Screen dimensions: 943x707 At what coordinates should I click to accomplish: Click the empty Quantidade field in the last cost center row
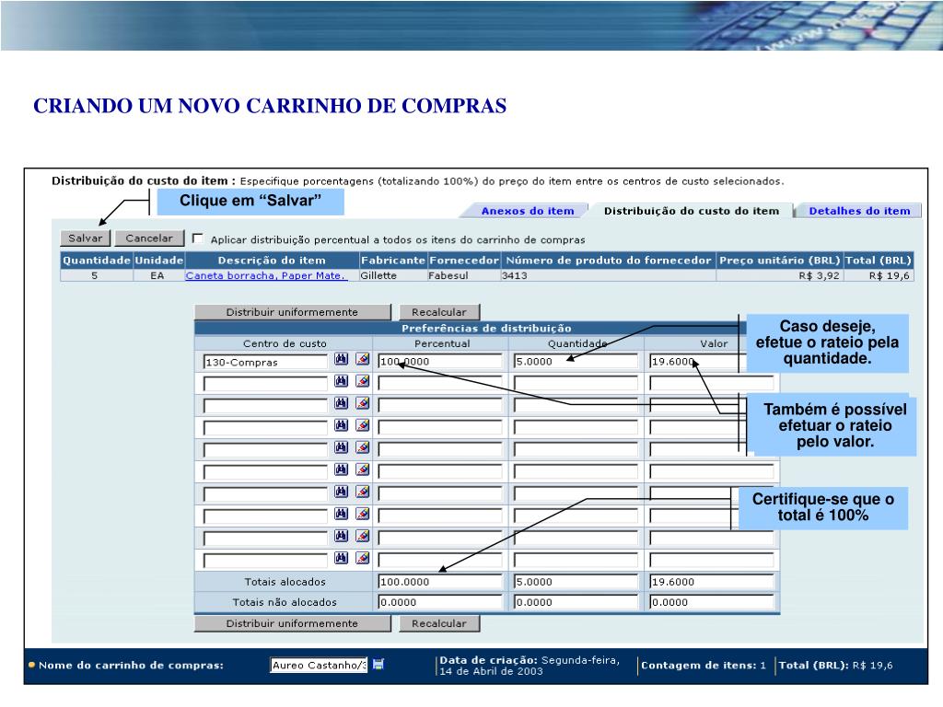tap(576, 560)
